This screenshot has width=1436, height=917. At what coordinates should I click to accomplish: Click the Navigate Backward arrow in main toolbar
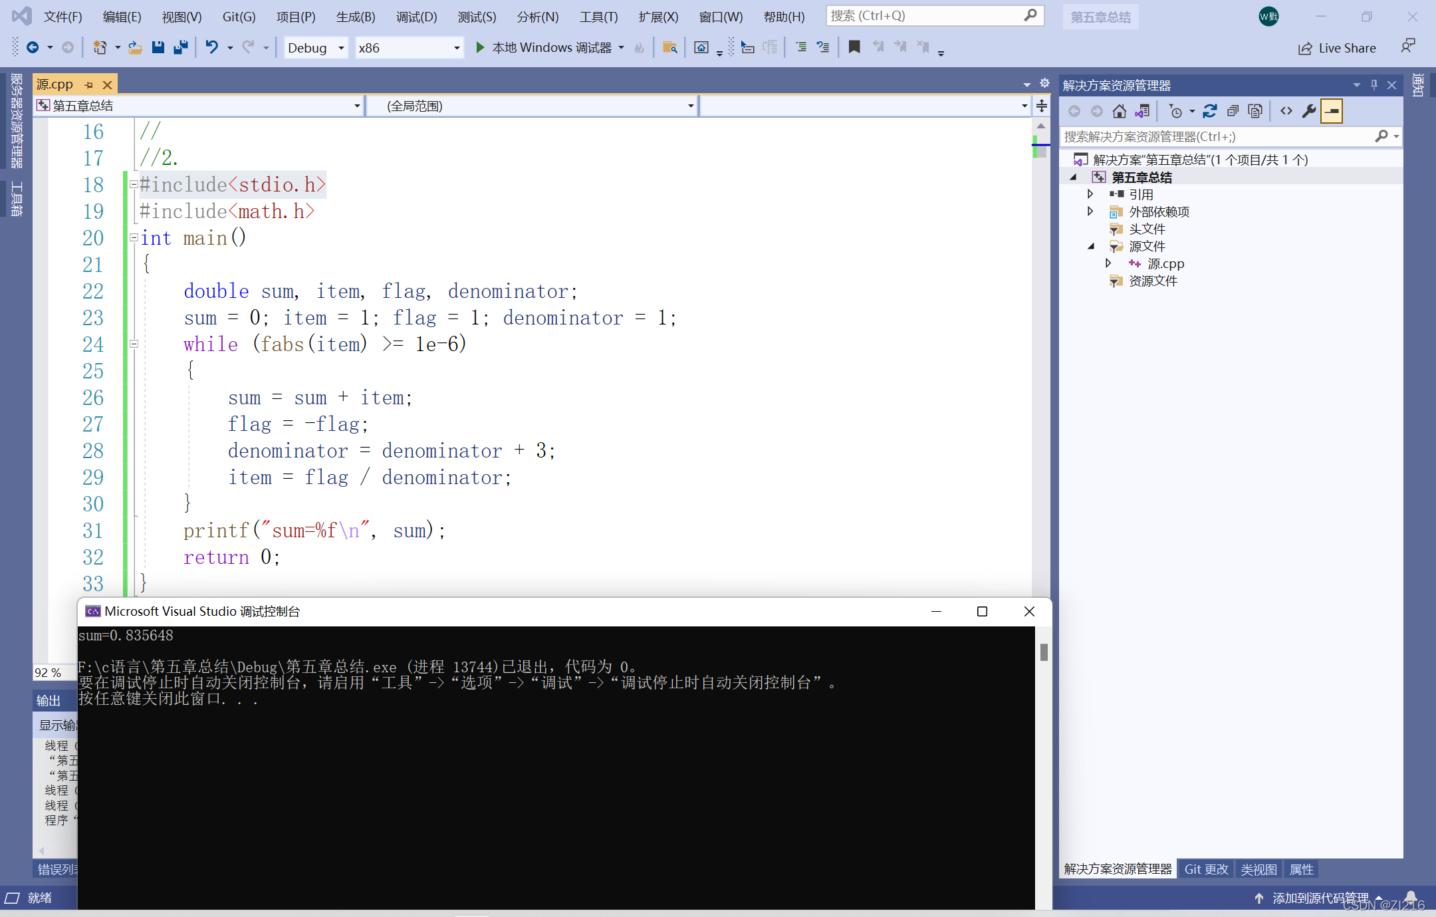pos(32,47)
